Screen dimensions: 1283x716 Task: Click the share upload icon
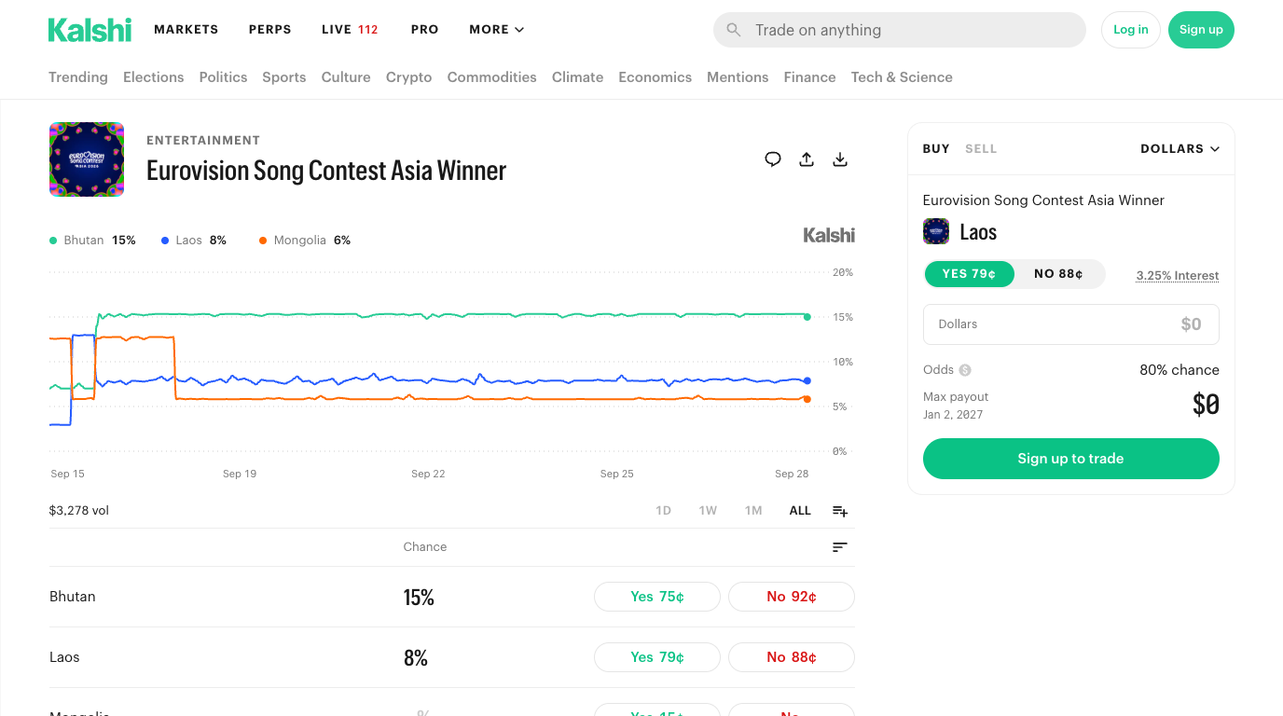tap(807, 159)
